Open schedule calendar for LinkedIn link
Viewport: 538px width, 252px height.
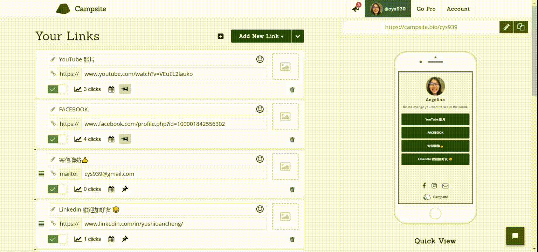click(111, 239)
